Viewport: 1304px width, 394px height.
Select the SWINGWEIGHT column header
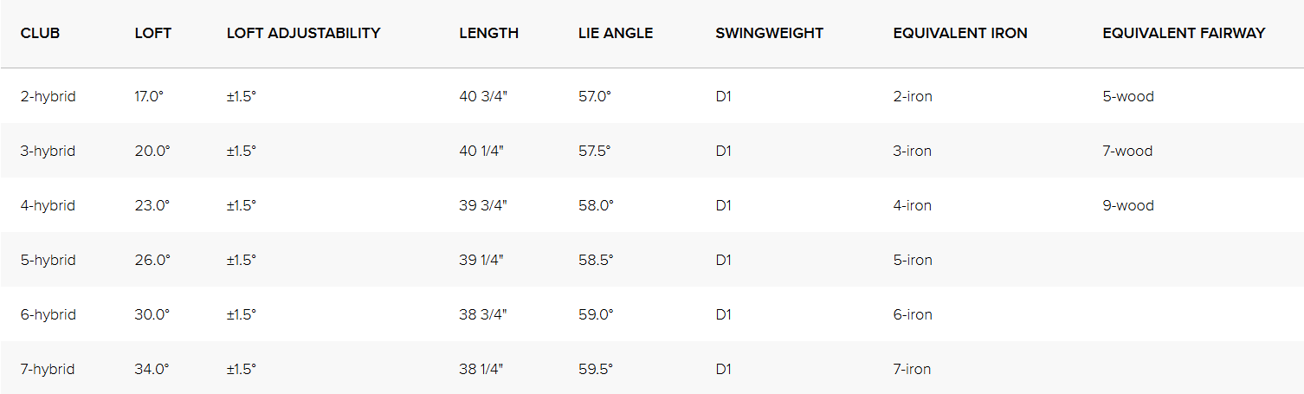tap(769, 33)
